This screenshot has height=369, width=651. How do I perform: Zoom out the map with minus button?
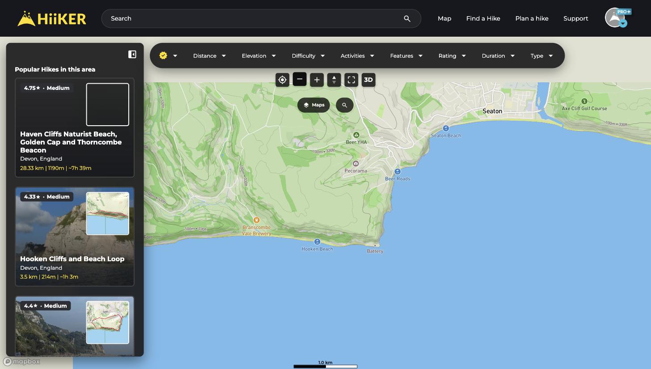pyautogui.click(x=300, y=79)
